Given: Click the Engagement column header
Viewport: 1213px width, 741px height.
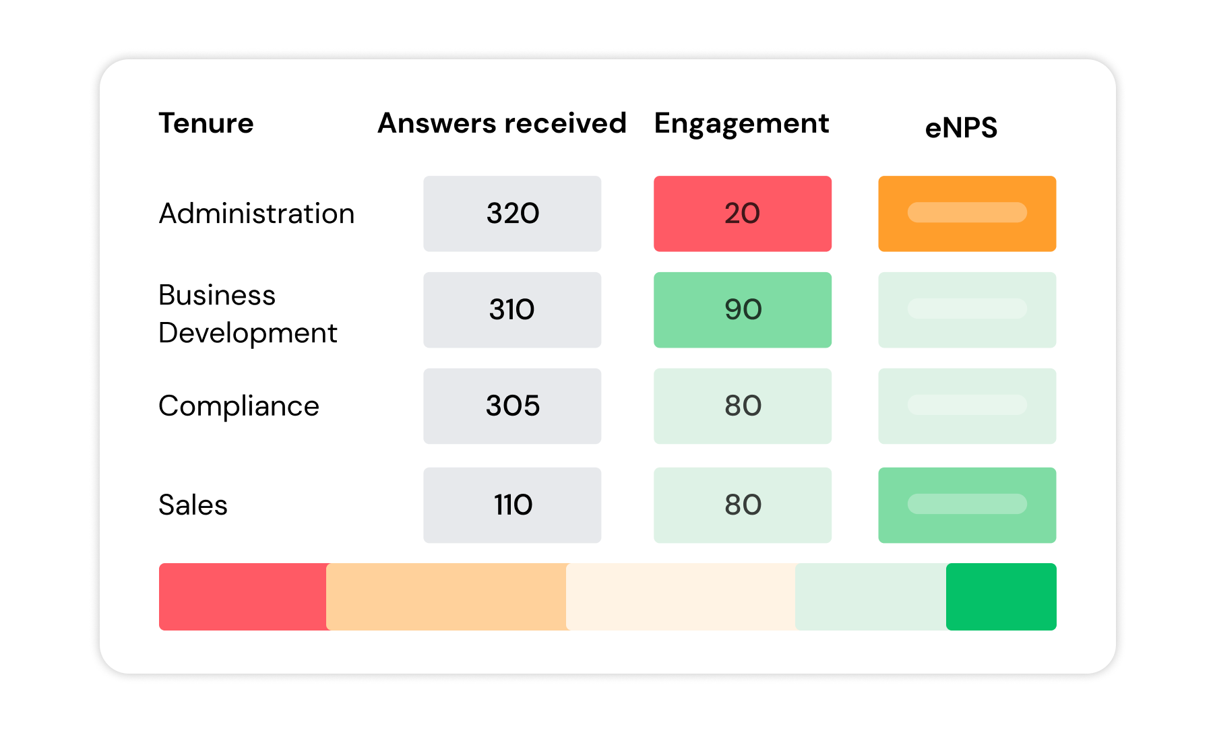Looking at the screenshot, I should 741,125.
